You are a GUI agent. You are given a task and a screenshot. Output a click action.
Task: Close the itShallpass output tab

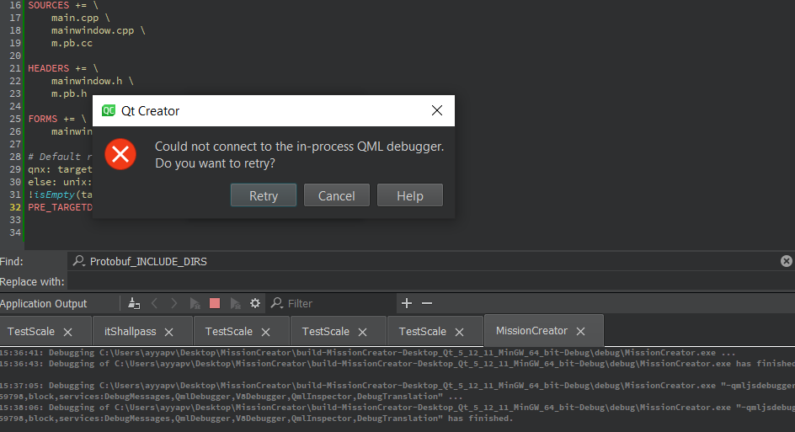tap(168, 332)
